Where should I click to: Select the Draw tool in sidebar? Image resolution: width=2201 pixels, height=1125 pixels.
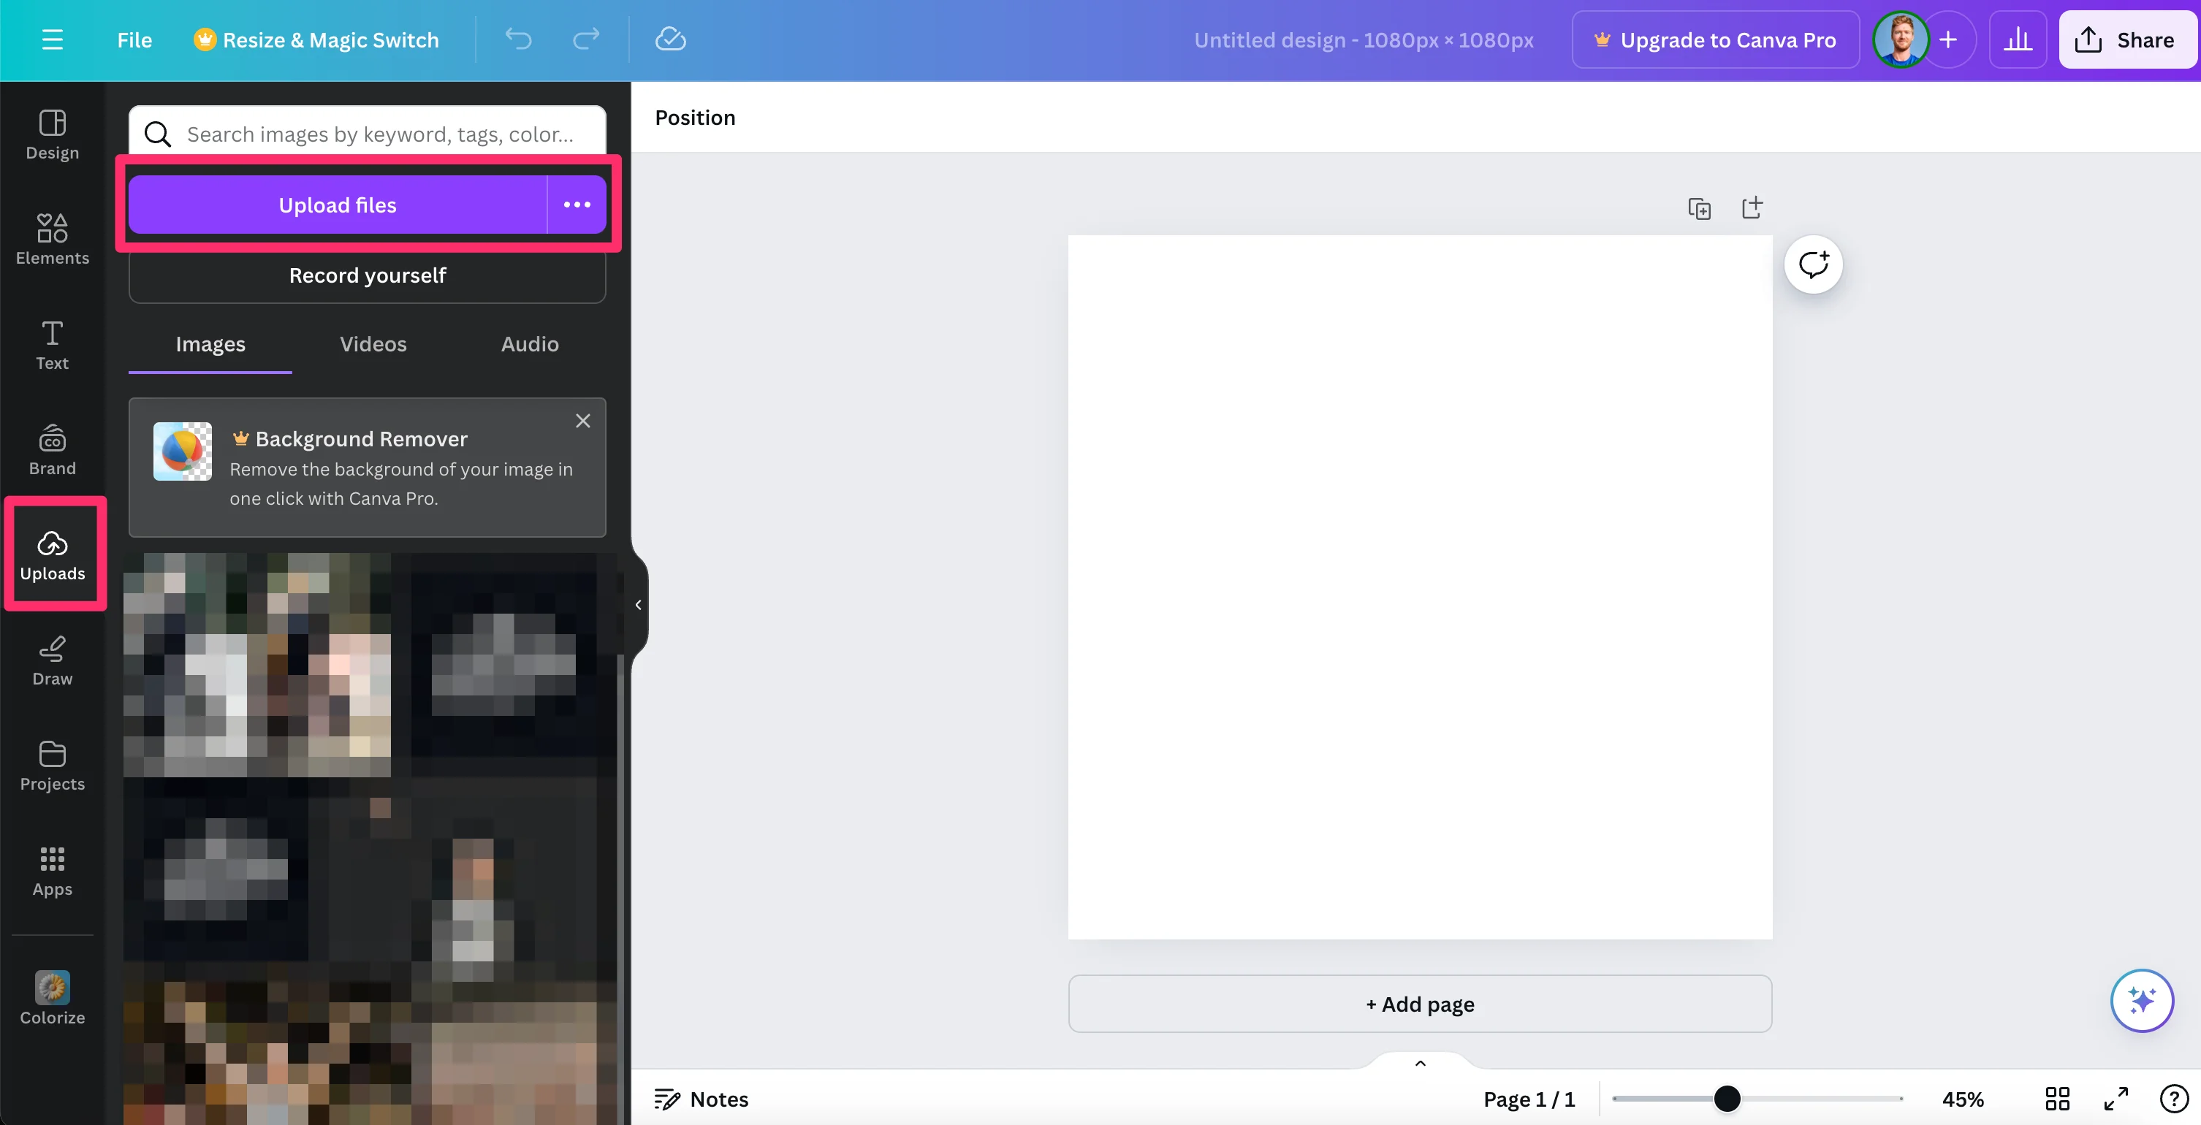click(52, 660)
